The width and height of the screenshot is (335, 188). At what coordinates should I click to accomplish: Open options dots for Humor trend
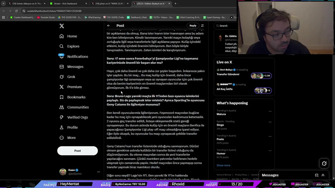(270, 151)
